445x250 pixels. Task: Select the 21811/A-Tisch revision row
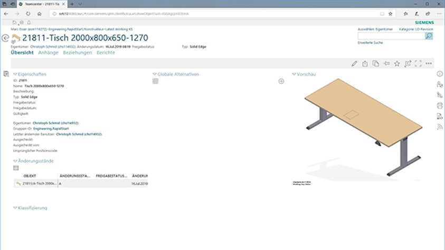click(x=81, y=184)
